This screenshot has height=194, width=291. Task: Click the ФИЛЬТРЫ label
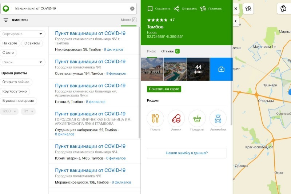pos(20,20)
